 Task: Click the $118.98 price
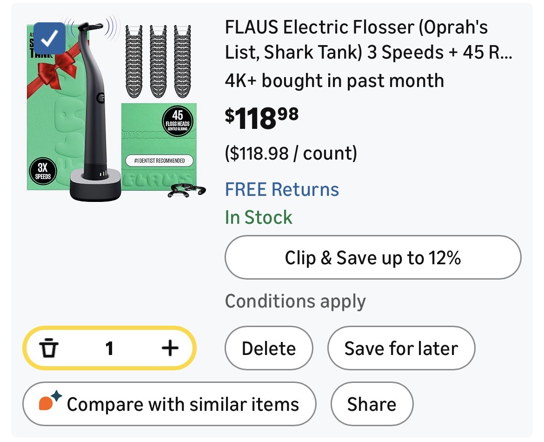point(262,119)
